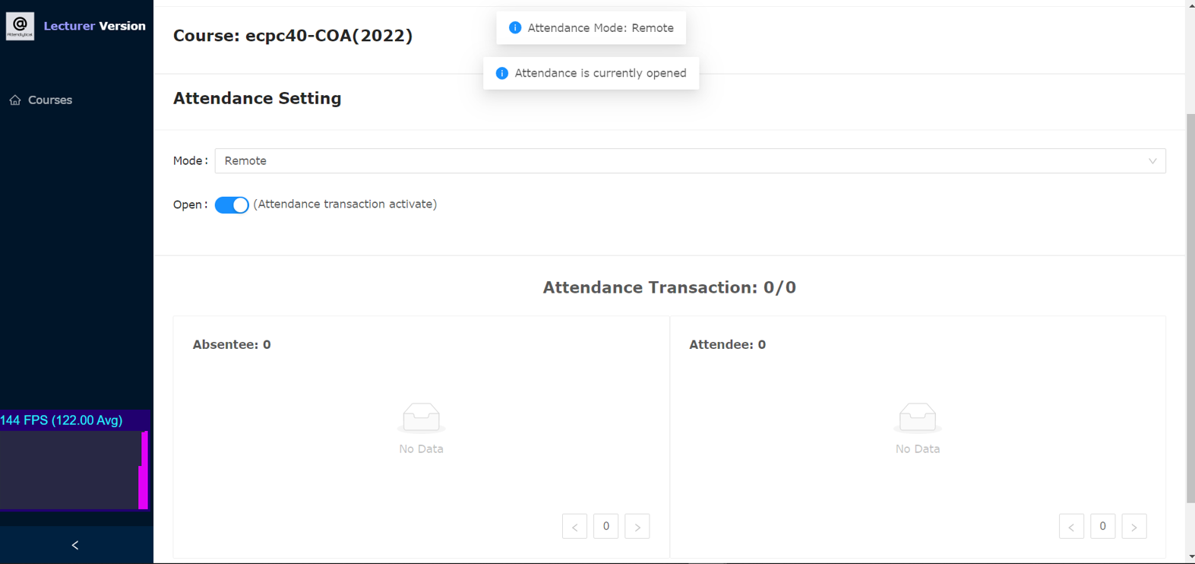The width and height of the screenshot is (1195, 564).
Task: Click the page number box in Absentee pagination
Action: click(605, 526)
